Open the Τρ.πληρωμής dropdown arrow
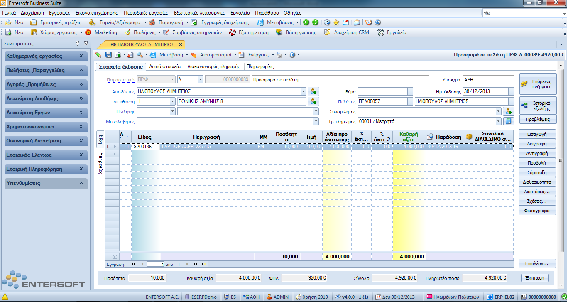Screen dimensions: 568x302 tap(498, 121)
